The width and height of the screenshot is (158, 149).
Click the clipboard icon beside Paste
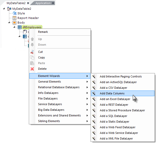point(32,63)
